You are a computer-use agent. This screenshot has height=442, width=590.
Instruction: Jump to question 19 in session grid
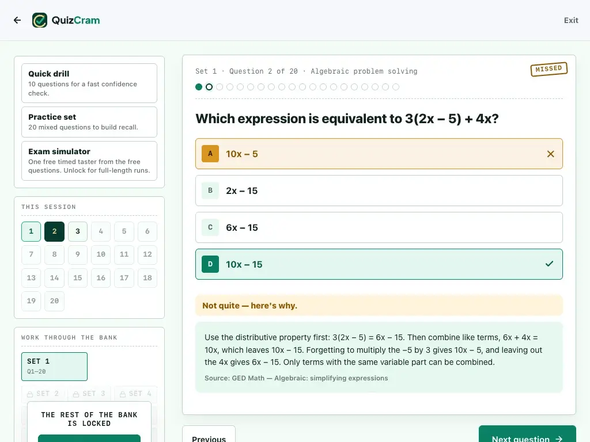coord(31,301)
